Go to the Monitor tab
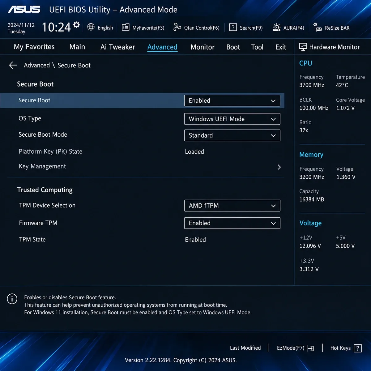 pyautogui.click(x=203, y=47)
